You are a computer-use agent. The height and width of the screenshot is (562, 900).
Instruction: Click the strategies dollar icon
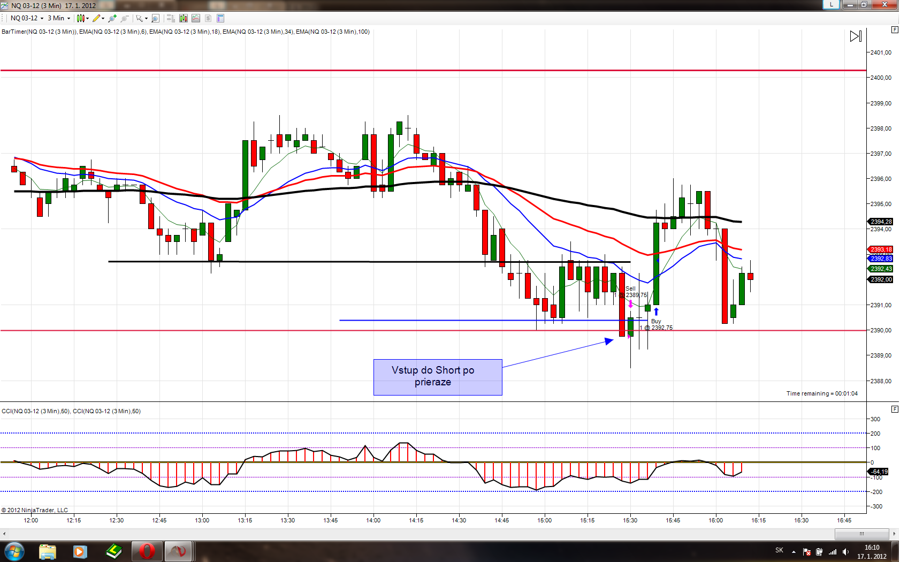pyautogui.click(x=208, y=18)
